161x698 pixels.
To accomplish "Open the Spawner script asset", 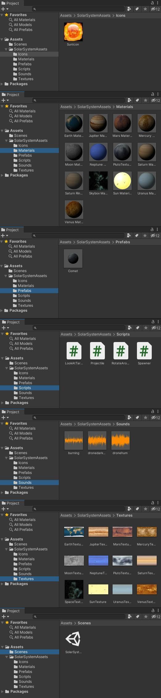I will 144,351.
